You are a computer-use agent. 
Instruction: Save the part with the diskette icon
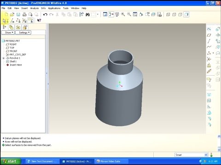18,15
